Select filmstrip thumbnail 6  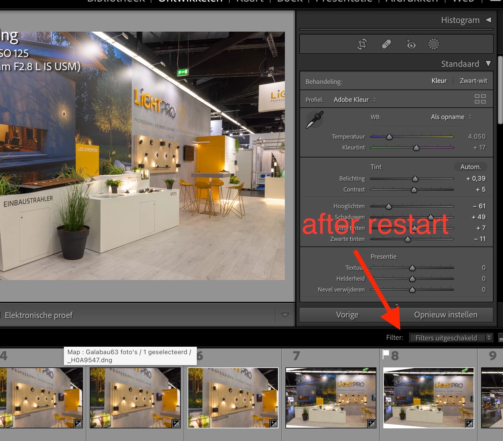(233, 398)
